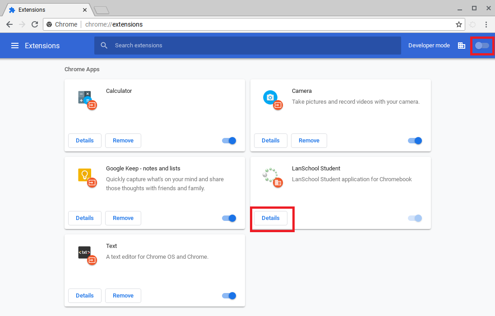This screenshot has width=495, height=316.
Task: Go back to previous page
Action: [x=9, y=24]
